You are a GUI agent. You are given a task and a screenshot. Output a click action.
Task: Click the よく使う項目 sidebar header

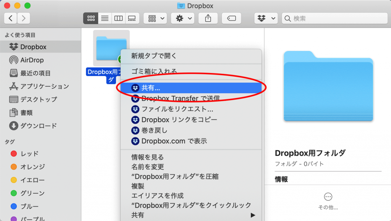point(20,35)
